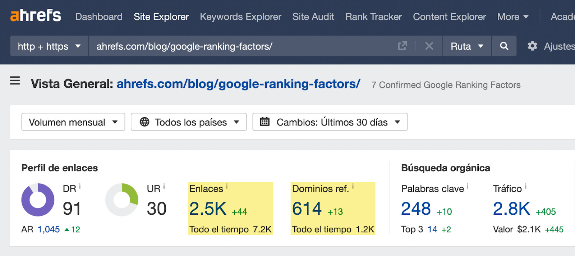Click the Dominios ref. info icon
The height and width of the screenshot is (256, 575).
[353, 186]
